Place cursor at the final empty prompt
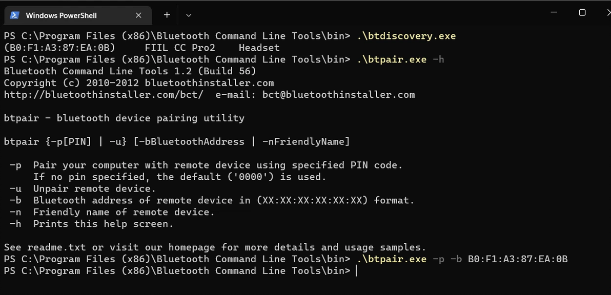Image resolution: width=611 pixels, height=295 pixels. 357,271
